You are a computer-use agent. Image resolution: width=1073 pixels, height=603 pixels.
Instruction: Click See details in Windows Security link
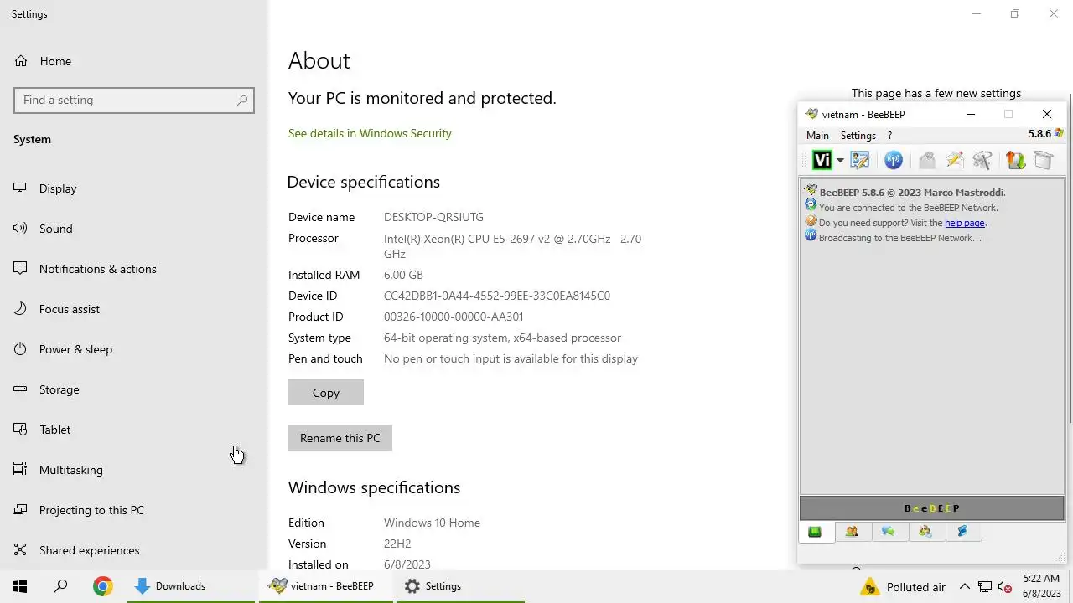(370, 133)
